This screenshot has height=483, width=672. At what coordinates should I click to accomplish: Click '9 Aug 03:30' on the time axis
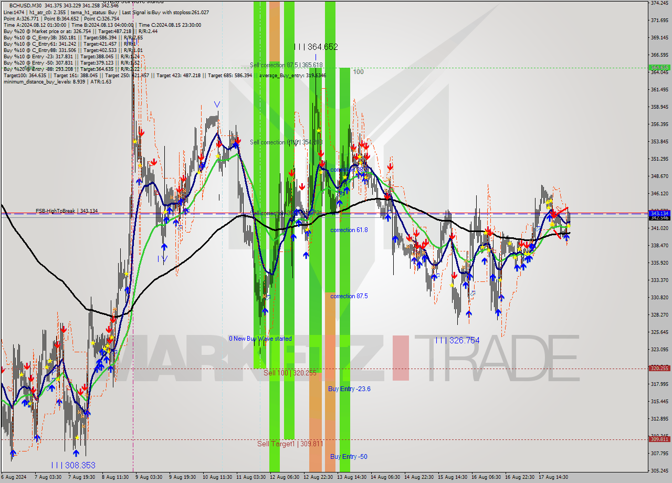[149, 477]
